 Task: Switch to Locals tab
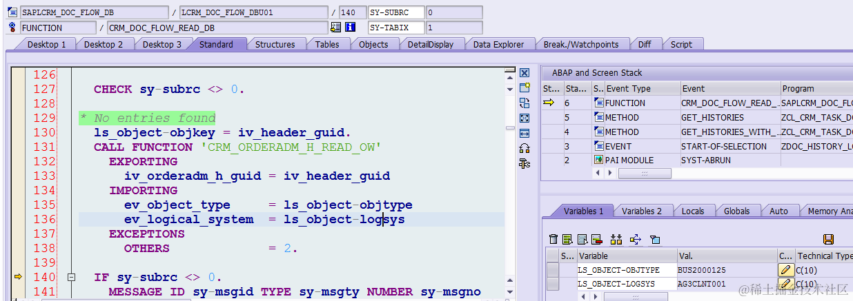pyautogui.click(x=694, y=211)
